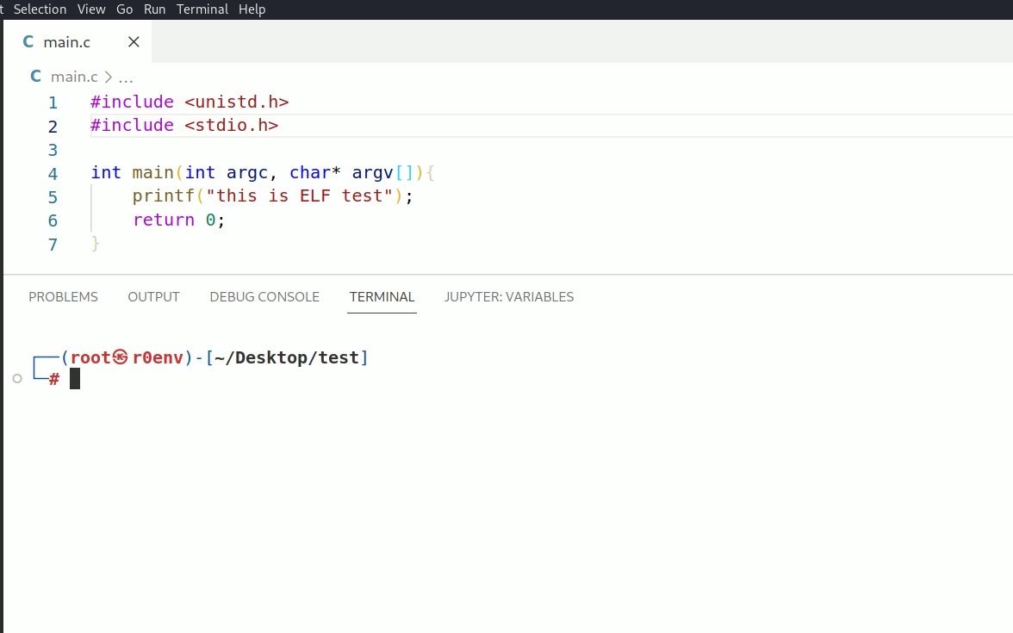
Task: Focus the terminal prompt cursor
Action: (x=75, y=378)
